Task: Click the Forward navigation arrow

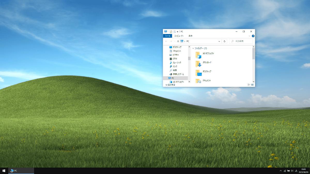Action: point(171,41)
